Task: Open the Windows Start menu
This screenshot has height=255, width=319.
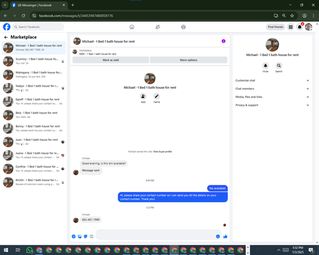Action: 6,250
